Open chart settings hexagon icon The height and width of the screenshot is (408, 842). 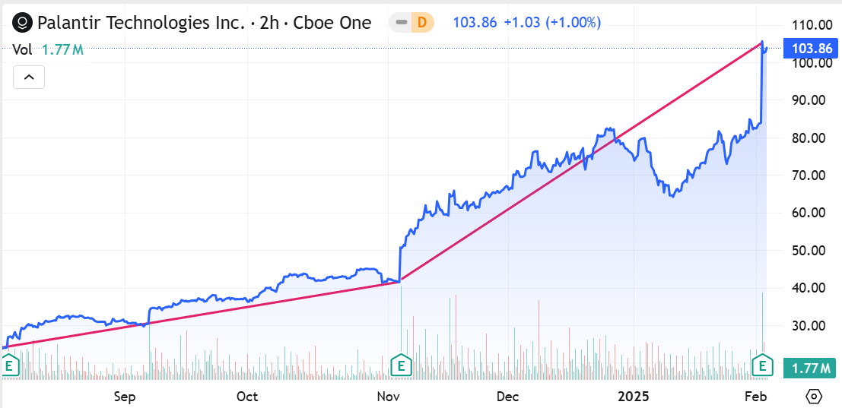click(814, 396)
